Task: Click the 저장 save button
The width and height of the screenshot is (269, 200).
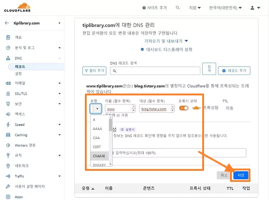Action: point(241,175)
